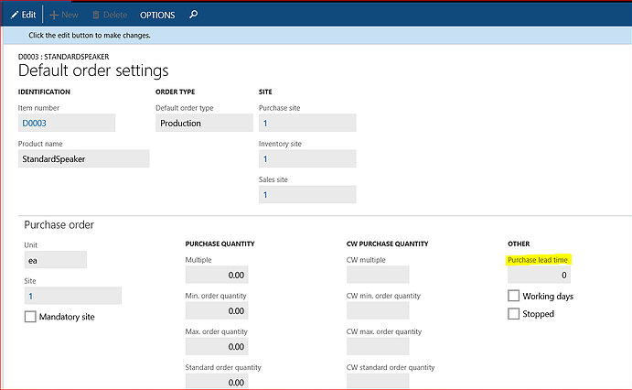Select the Purchase lead time field
This screenshot has height=390, width=632.
click(539, 275)
